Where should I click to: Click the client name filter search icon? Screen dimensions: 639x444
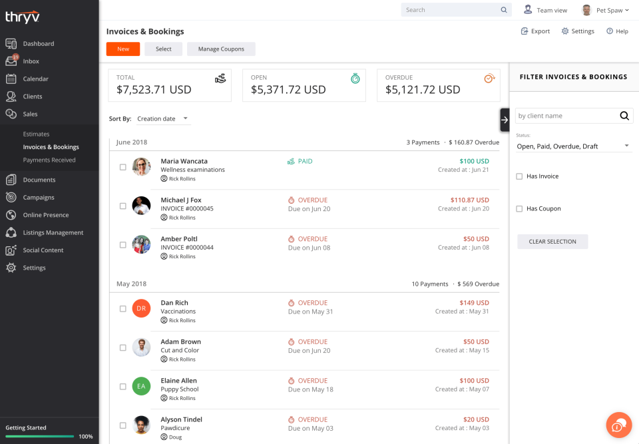pyautogui.click(x=624, y=116)
